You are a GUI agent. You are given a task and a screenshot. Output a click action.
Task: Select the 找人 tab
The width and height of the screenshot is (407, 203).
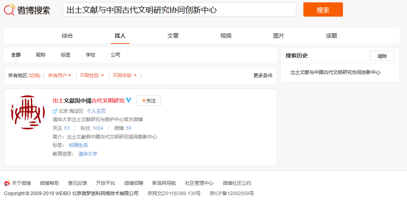(120, 36)
